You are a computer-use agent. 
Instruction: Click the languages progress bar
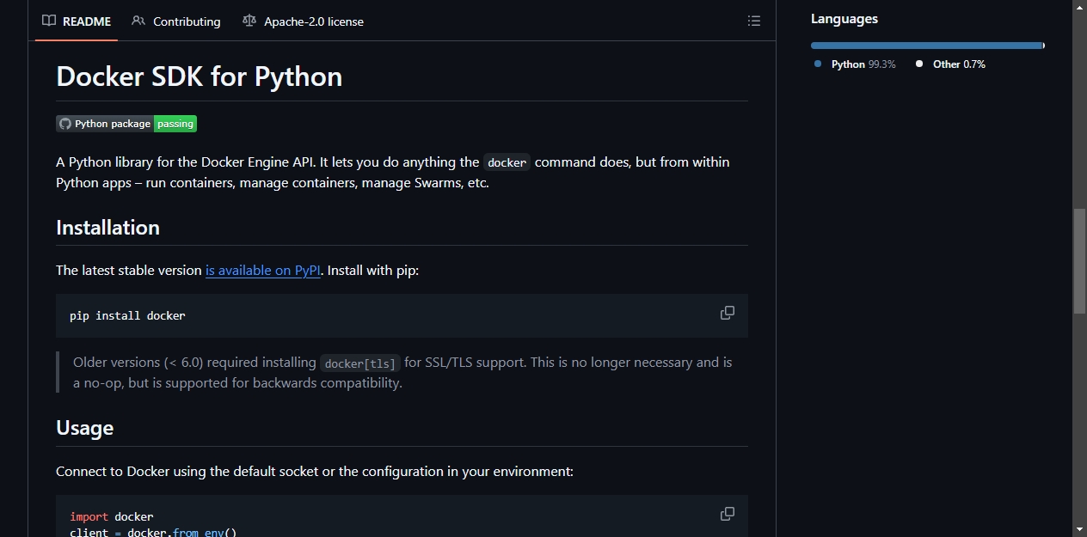point(928,46)
